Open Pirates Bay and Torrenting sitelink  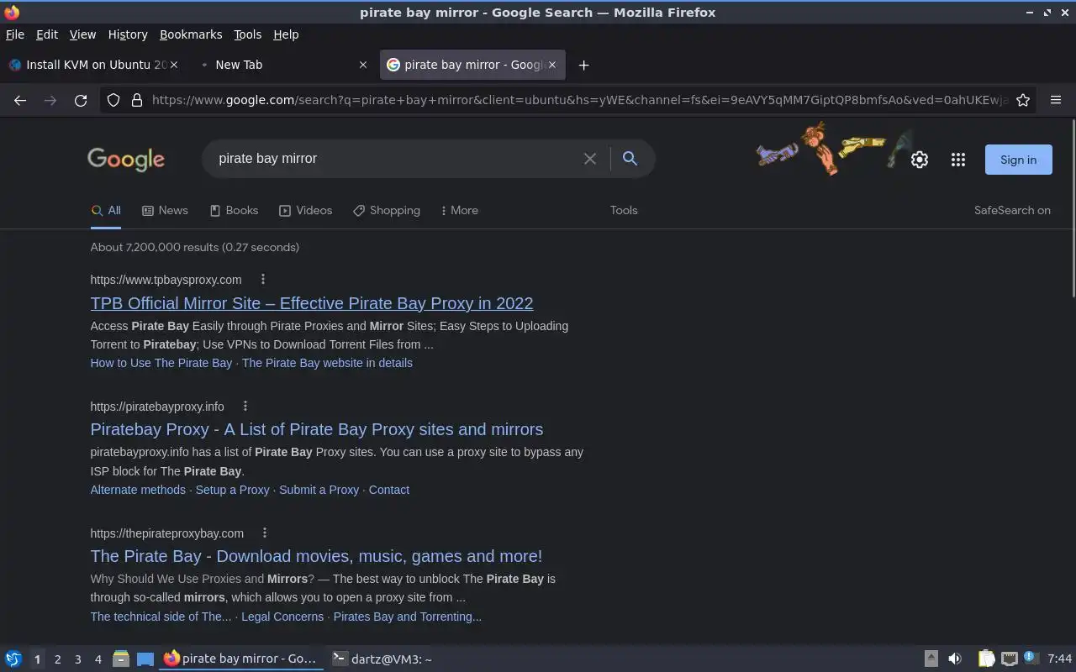[408, 617]
